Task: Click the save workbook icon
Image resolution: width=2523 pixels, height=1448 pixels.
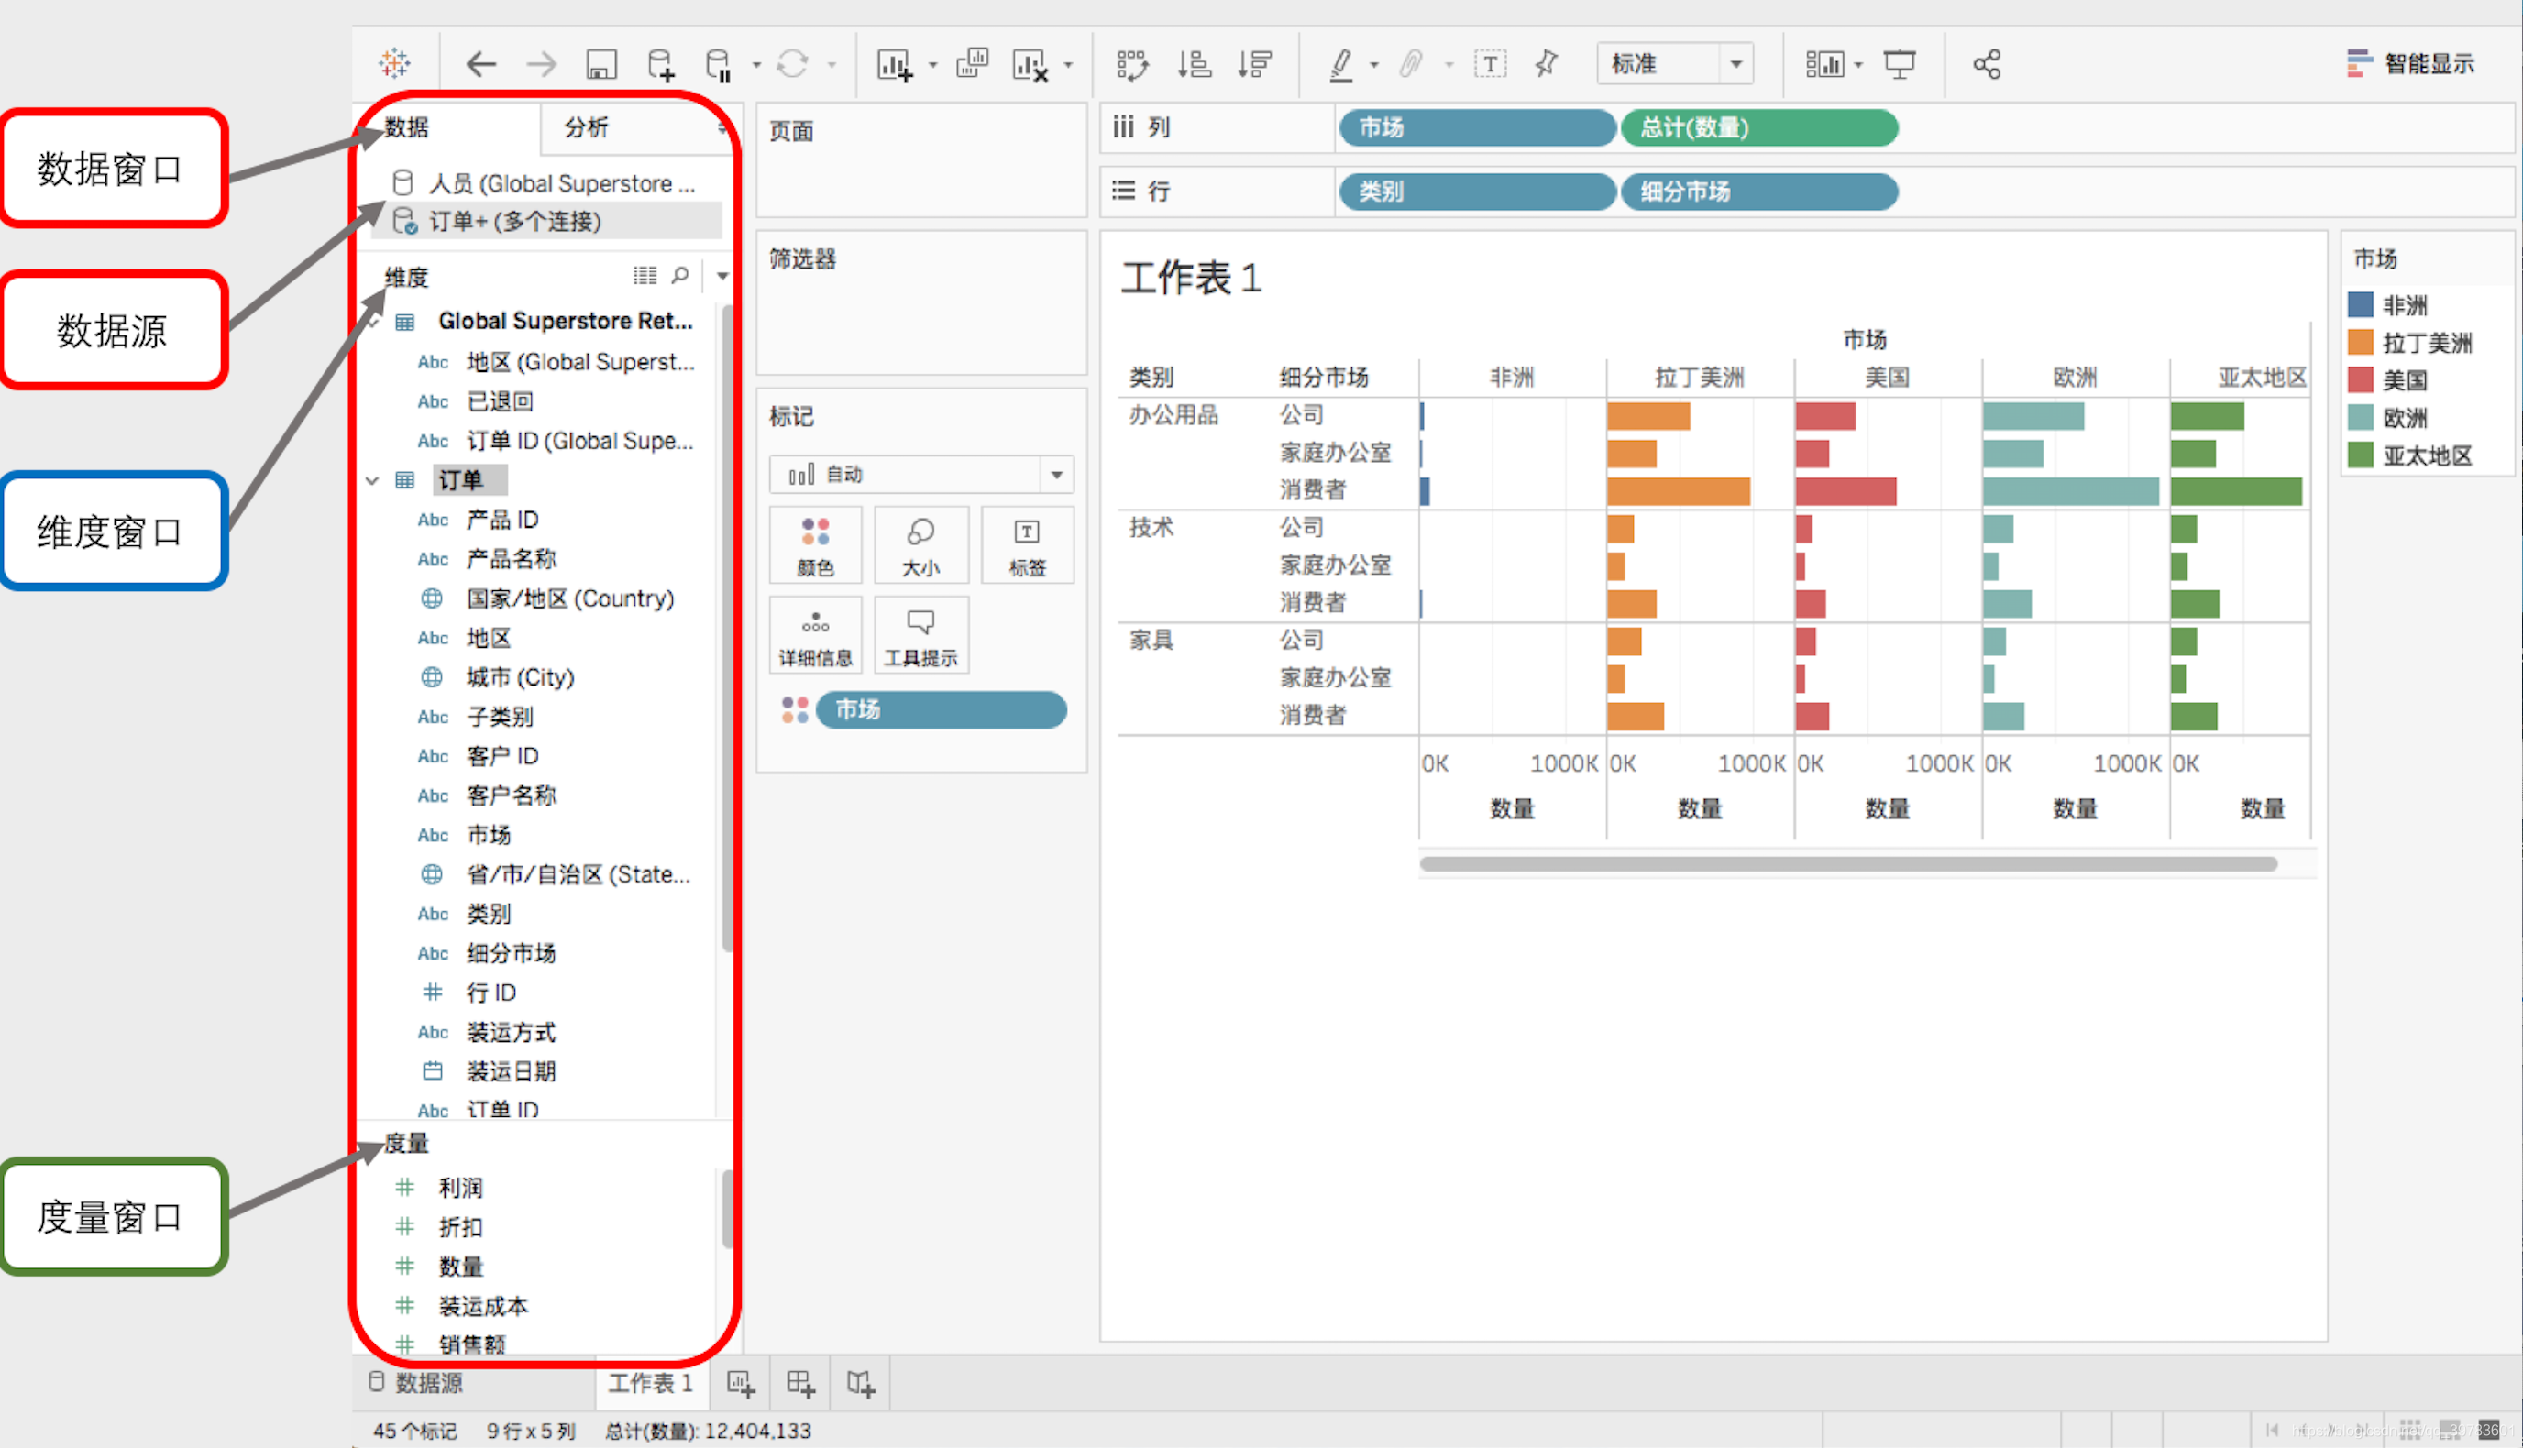Action: click(x=600, y=65)
